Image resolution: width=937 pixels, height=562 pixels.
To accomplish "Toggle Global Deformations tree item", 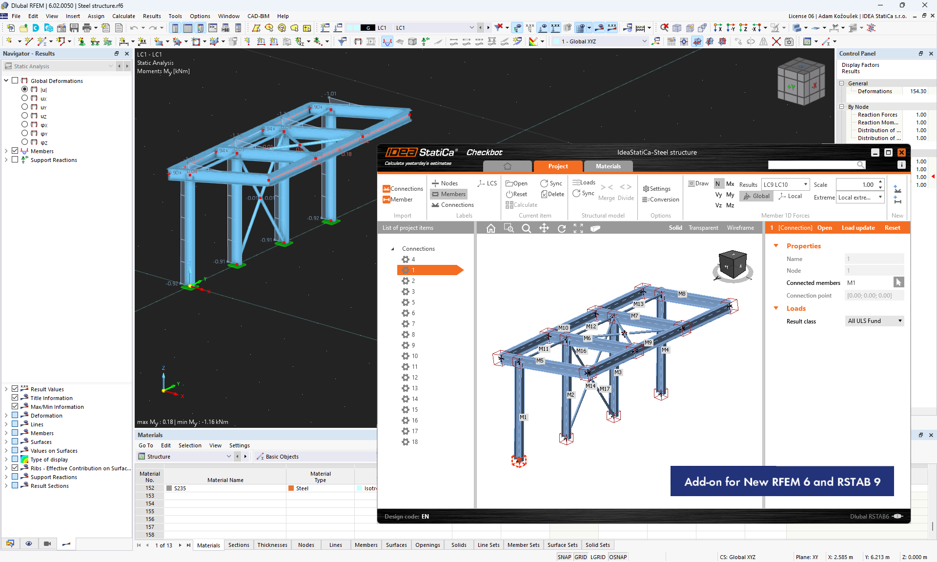I will tap(5, 80).
